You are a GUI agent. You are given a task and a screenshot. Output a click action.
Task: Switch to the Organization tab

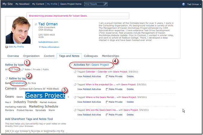(x=32, y=56)
